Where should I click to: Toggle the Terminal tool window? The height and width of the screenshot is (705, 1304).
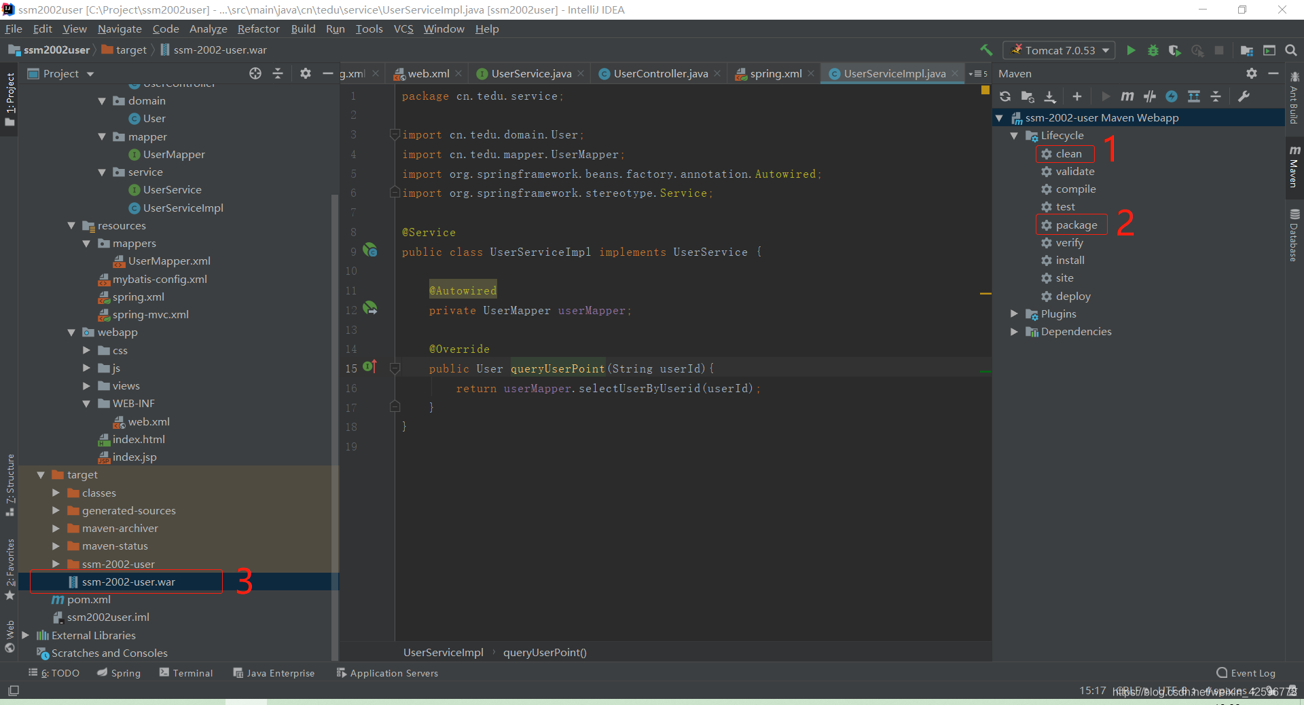coord(186,672)
